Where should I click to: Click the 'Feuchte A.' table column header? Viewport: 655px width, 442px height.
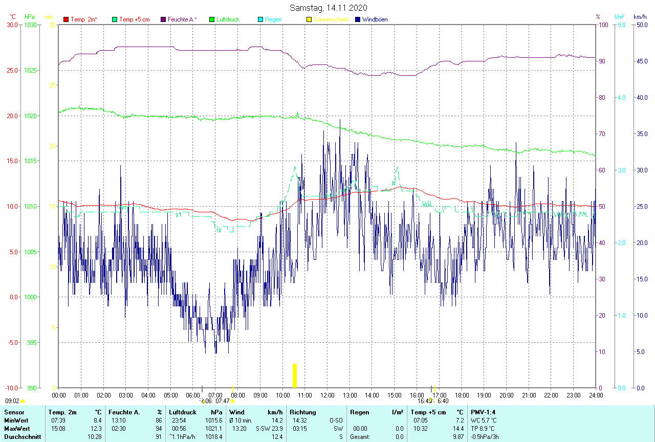(124, 412)
